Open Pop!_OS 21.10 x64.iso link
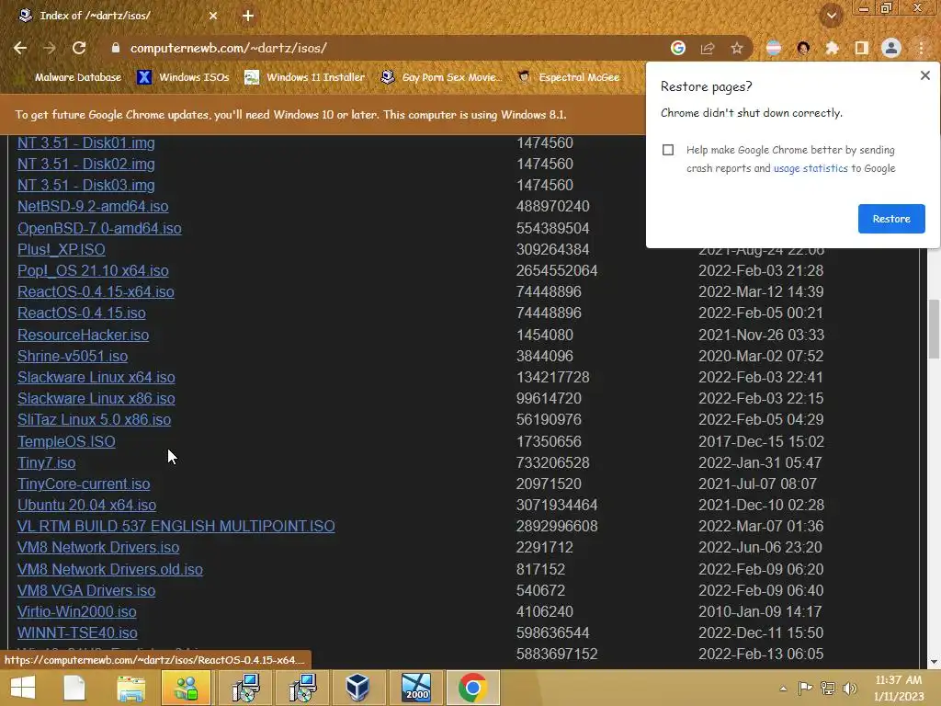The image size is (941, 706). tap(93, 271)
